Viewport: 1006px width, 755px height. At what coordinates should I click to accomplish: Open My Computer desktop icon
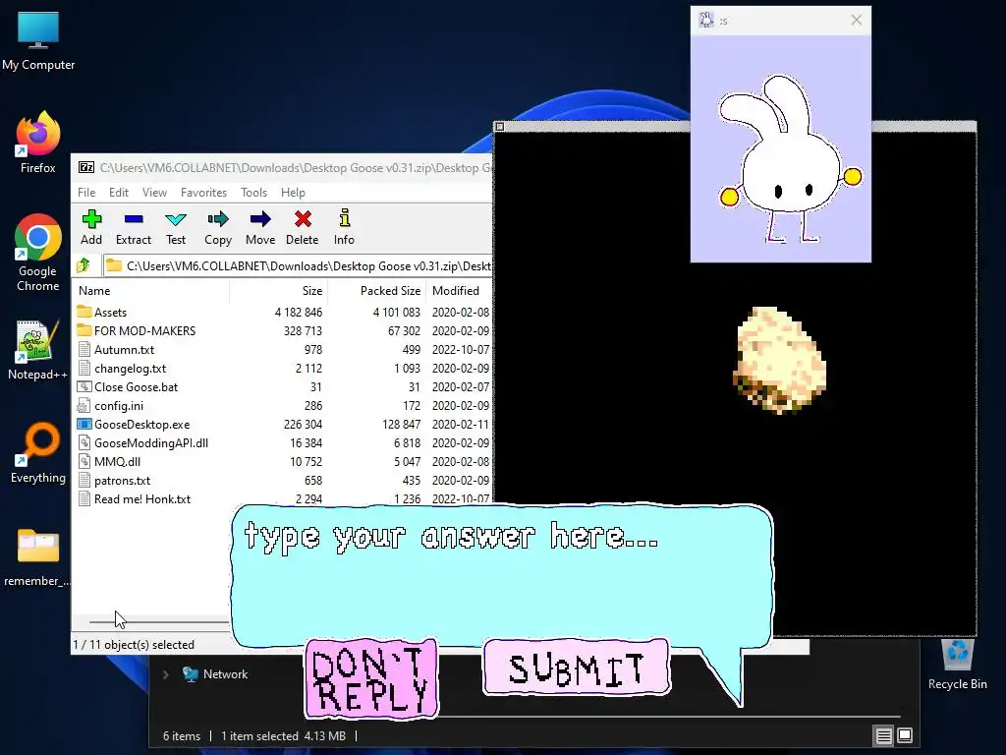pos(38,41)
